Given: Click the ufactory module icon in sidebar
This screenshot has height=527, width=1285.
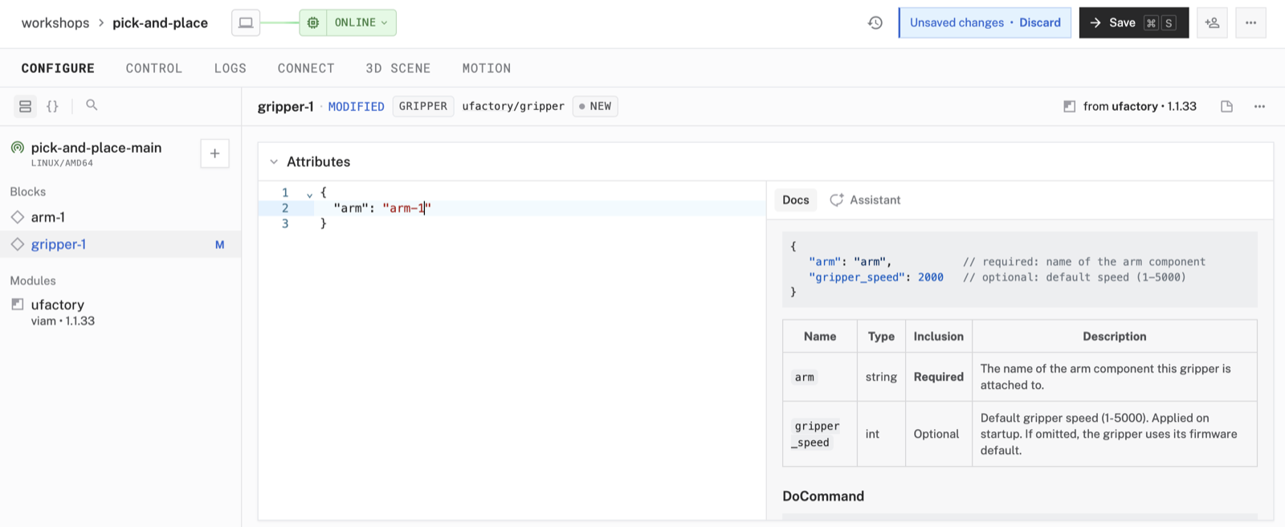Looking at the screenshot, I should (17, 304).
